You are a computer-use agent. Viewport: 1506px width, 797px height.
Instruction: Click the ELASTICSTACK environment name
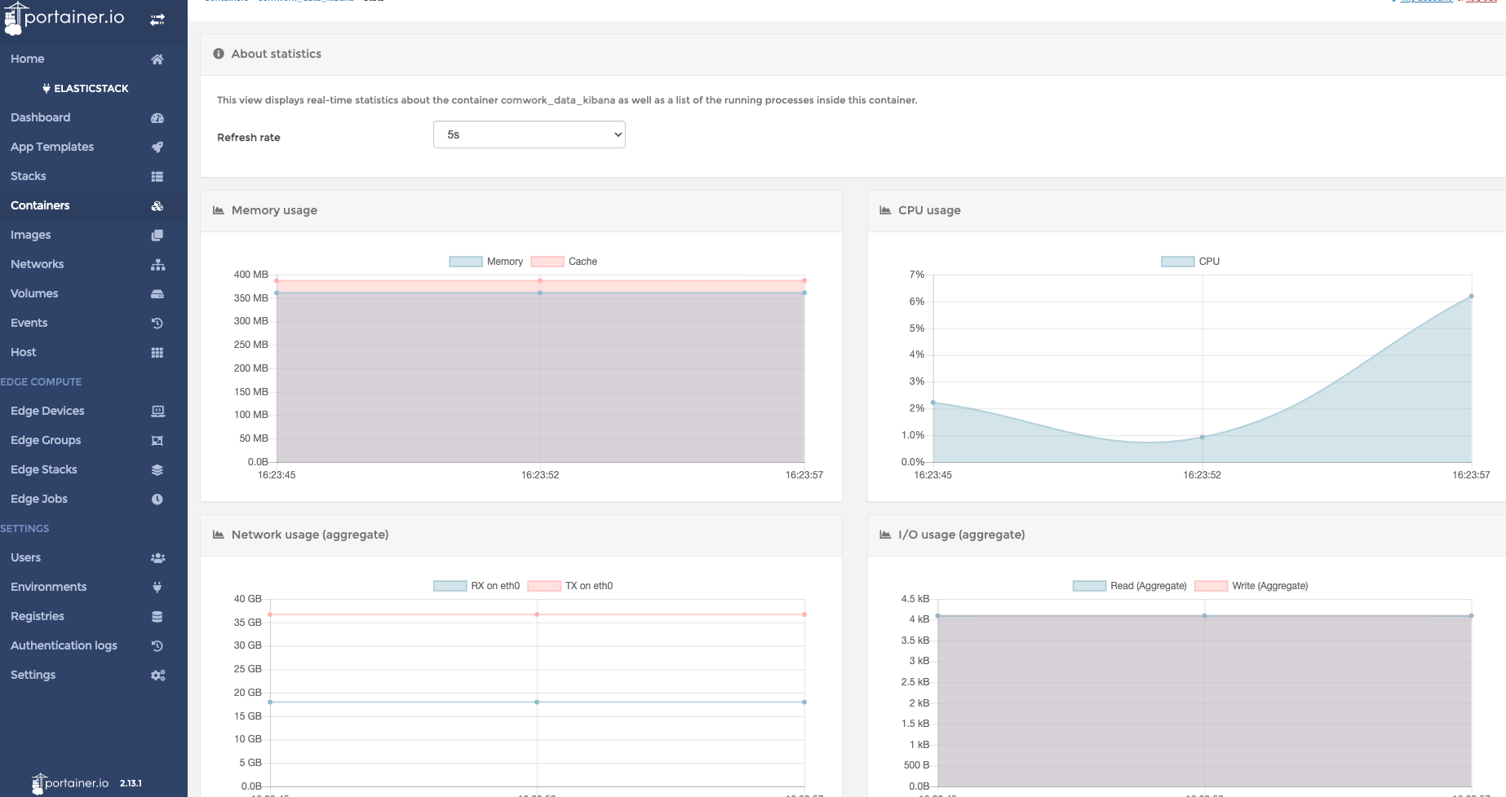coord(91,89)
